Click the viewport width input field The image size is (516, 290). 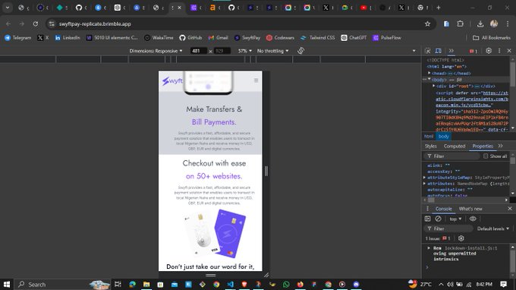click(x=199, y=51)
